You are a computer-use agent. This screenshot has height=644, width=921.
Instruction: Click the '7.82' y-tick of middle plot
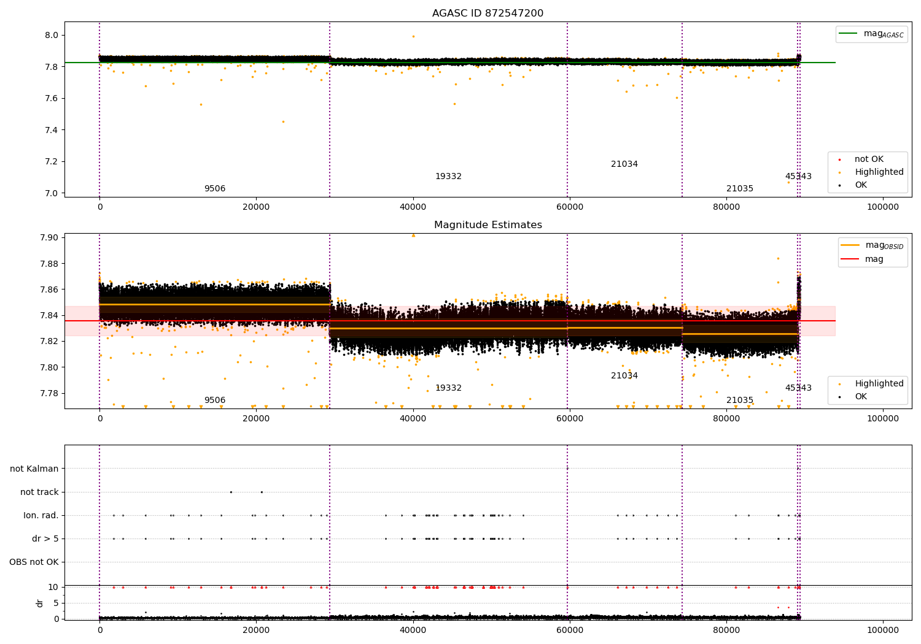point(49,342)
